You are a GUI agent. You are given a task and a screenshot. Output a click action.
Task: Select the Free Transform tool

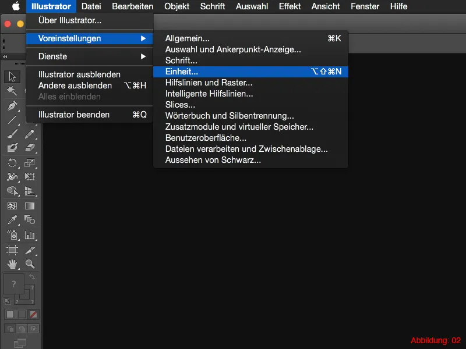30,177
